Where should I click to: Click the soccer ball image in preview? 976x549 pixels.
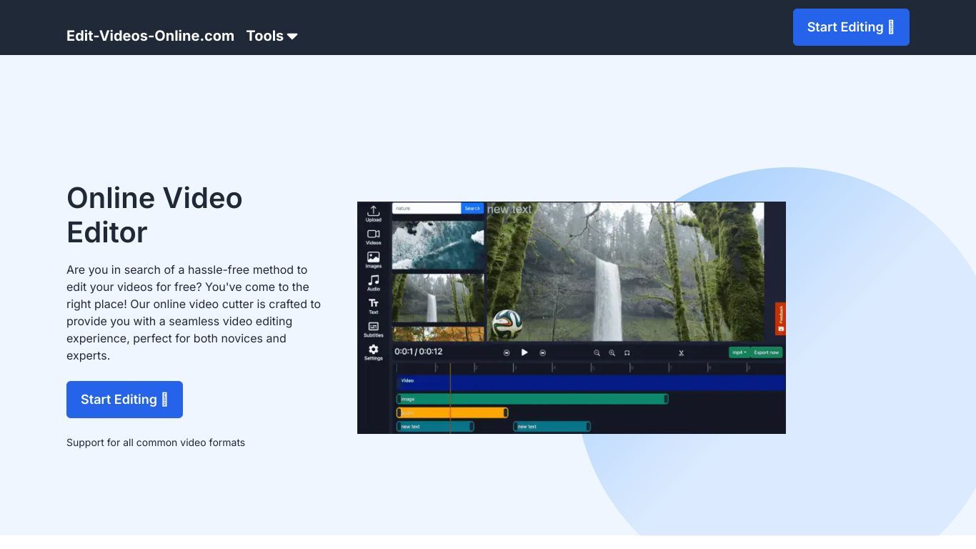[507, 324]
